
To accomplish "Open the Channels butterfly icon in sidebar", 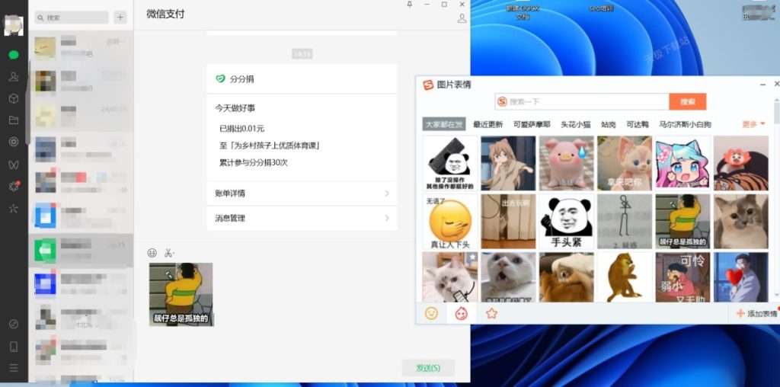I will (14, 165).
